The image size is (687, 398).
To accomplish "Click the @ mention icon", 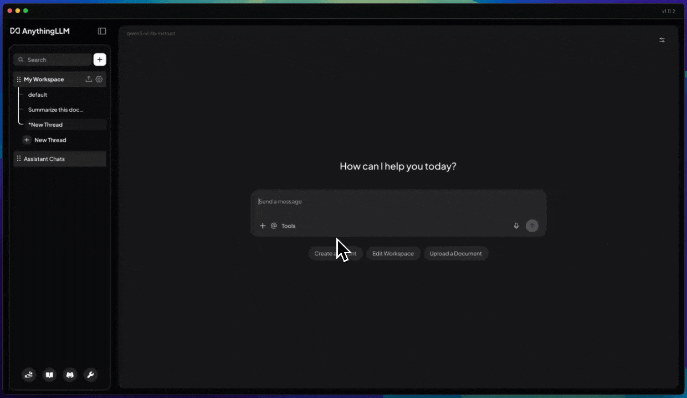I will click(x=274, y=226).
